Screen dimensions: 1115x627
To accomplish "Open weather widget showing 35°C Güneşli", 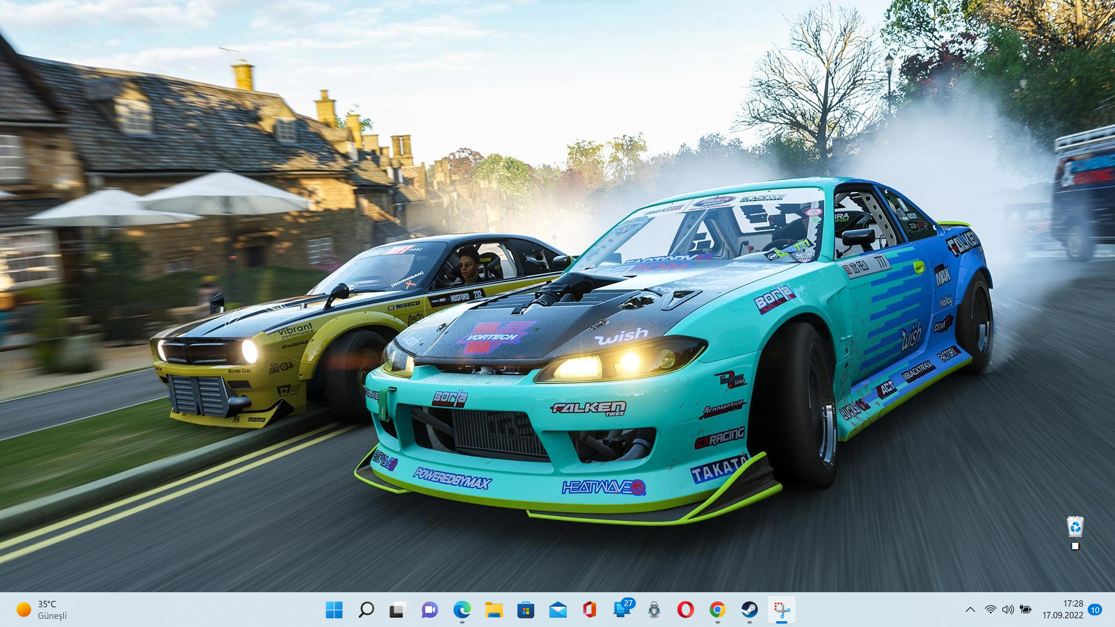I will click(42, 610).
